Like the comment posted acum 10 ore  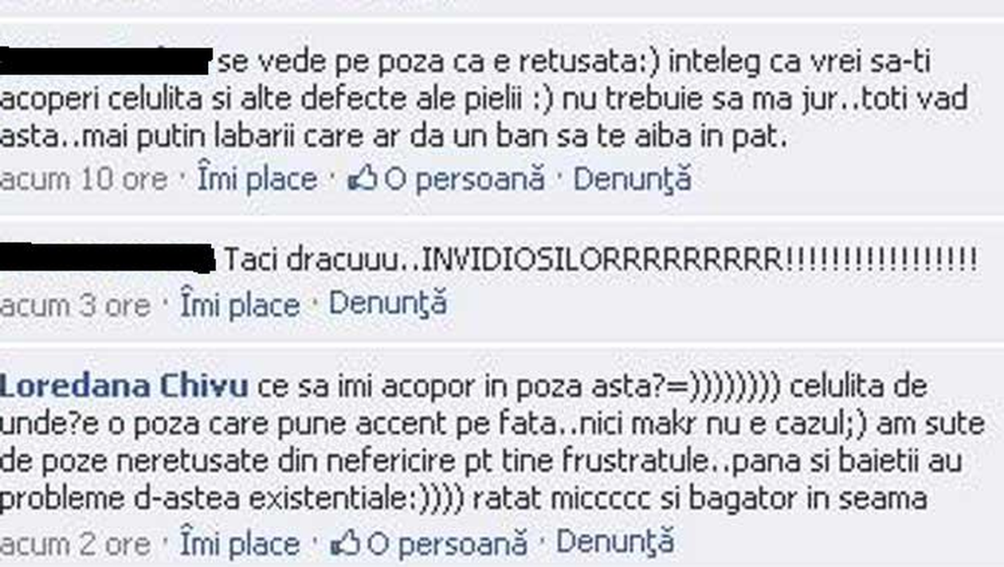tap(257, 179)
